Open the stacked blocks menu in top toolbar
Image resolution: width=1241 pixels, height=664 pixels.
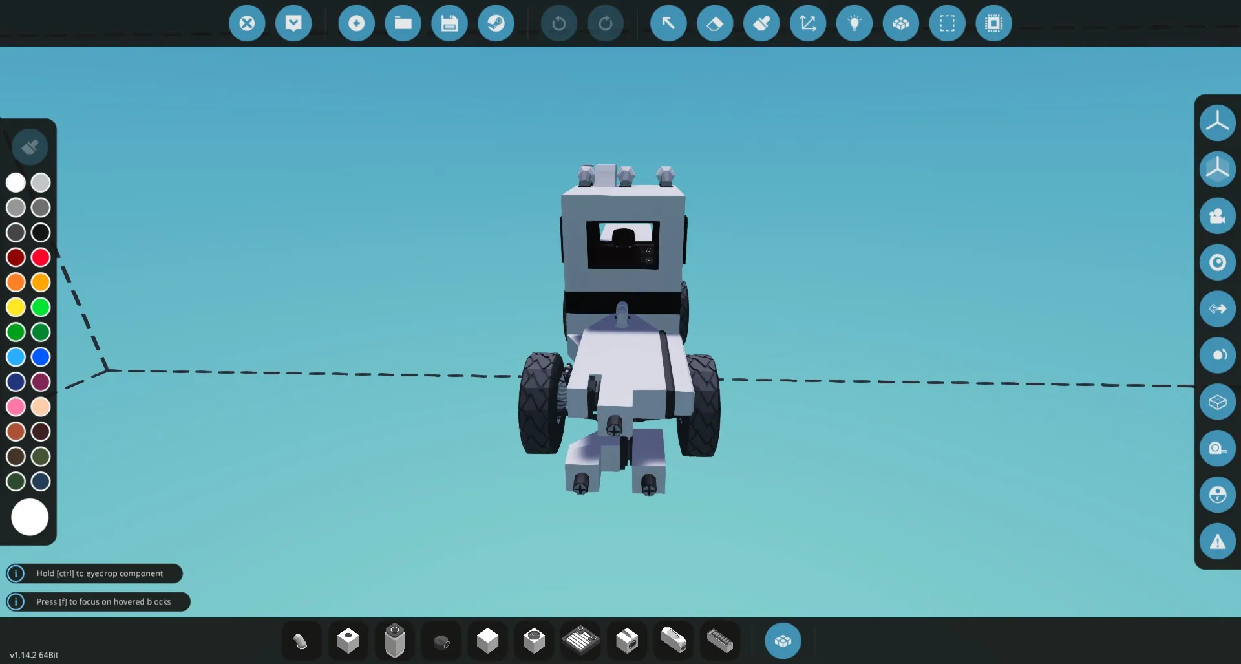click(900, 24)
